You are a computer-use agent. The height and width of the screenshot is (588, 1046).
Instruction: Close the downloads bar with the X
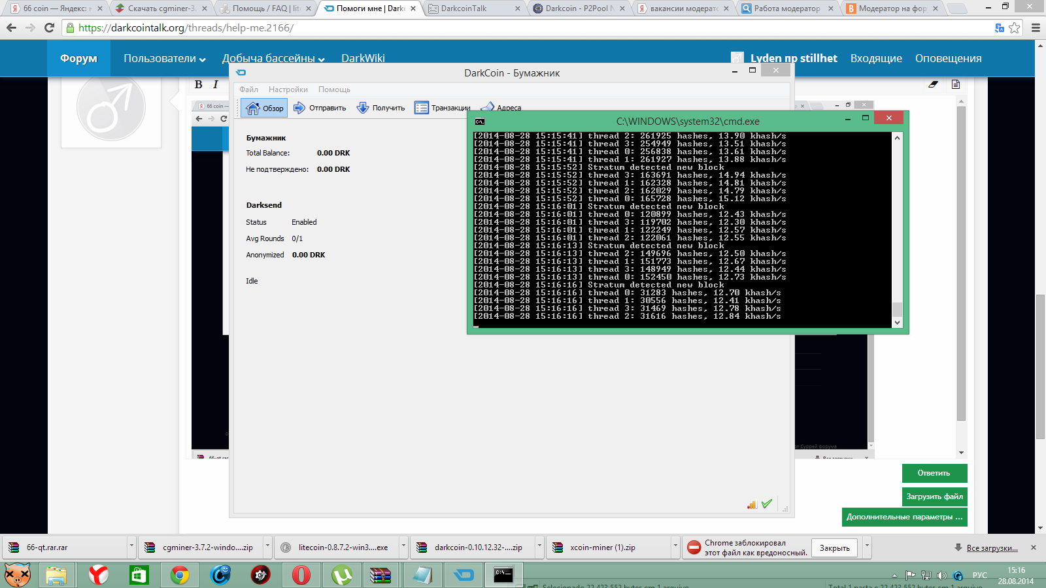[1034, 547]
